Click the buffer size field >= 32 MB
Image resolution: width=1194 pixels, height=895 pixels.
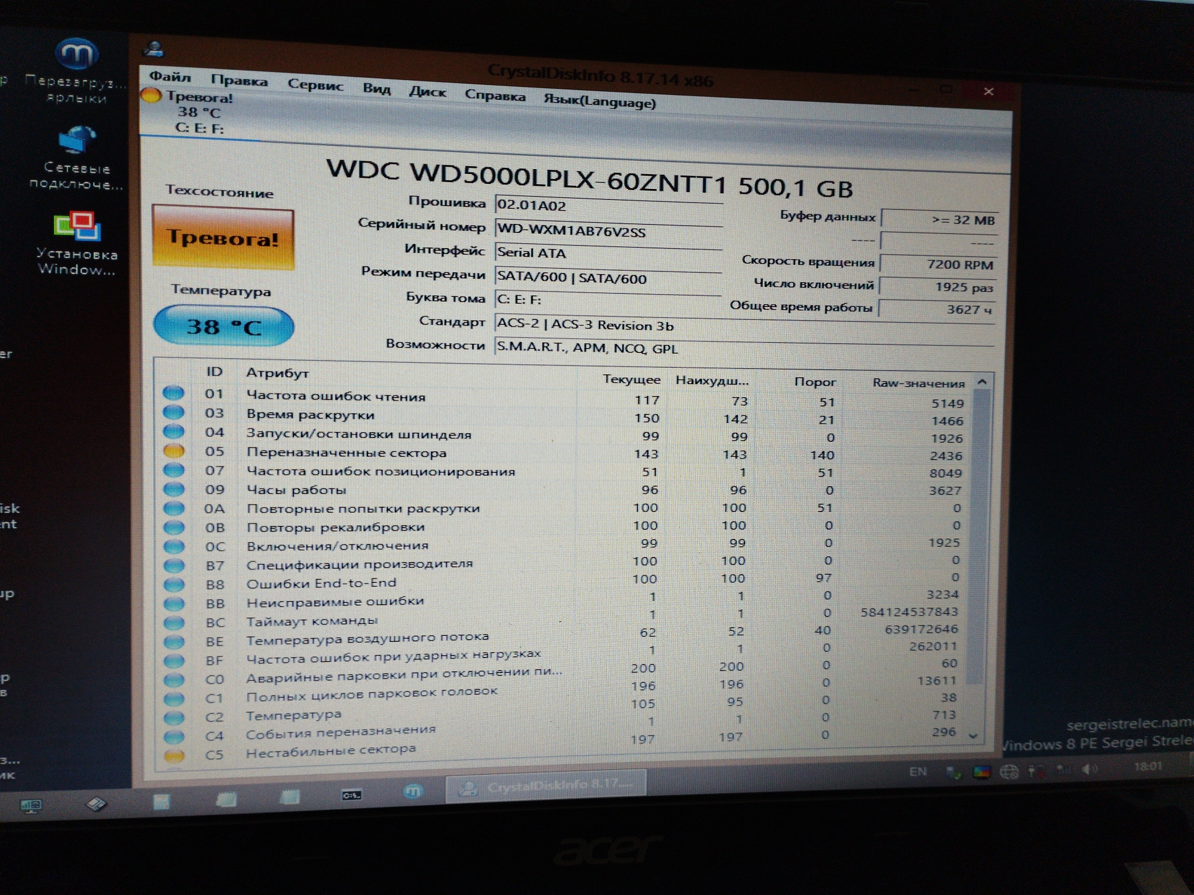(940, 220)
